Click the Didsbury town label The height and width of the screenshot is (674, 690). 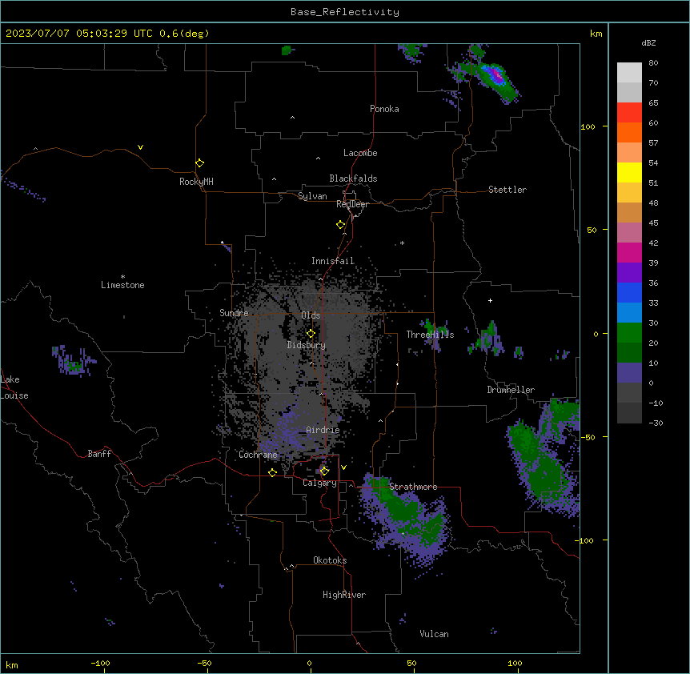click(307, 345)
